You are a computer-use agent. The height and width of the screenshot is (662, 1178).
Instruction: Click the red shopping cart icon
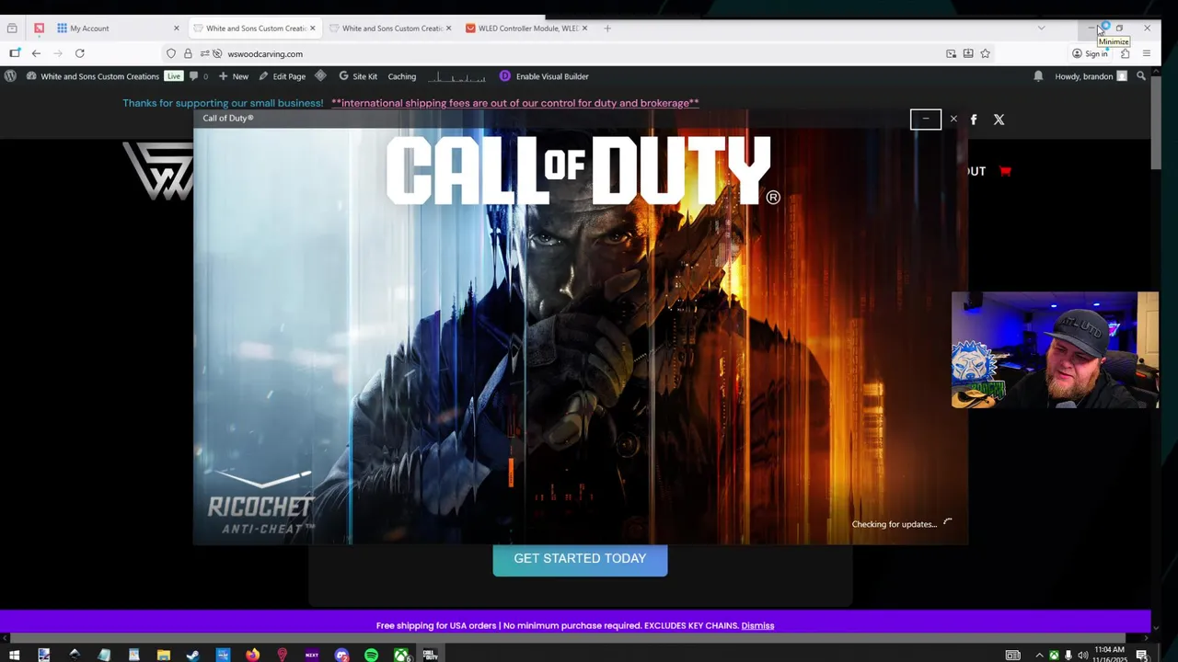tap(1005, 171)
